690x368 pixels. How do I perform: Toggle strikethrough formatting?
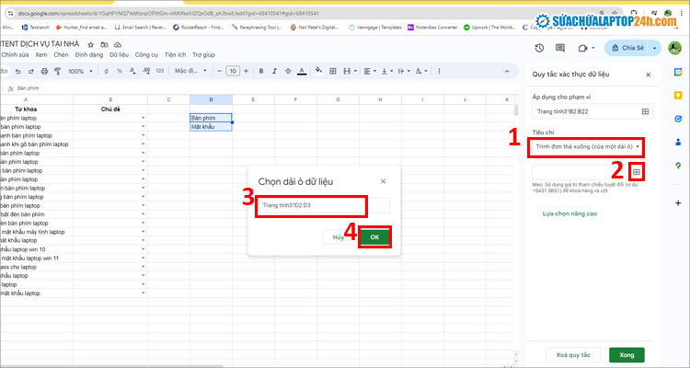(x=288, y=71)
